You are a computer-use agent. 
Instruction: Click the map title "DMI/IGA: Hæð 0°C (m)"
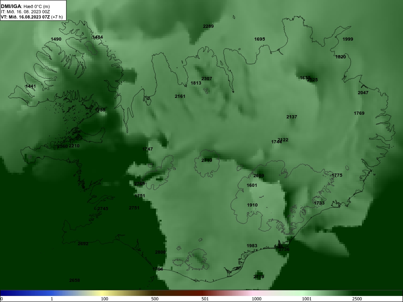point(25,6)
